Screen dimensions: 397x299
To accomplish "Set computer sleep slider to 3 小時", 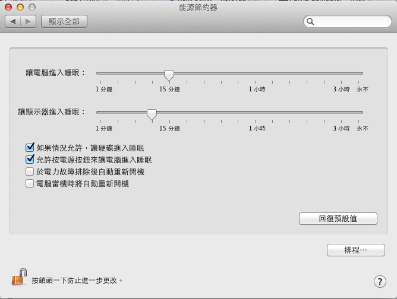I will [341, 74].
